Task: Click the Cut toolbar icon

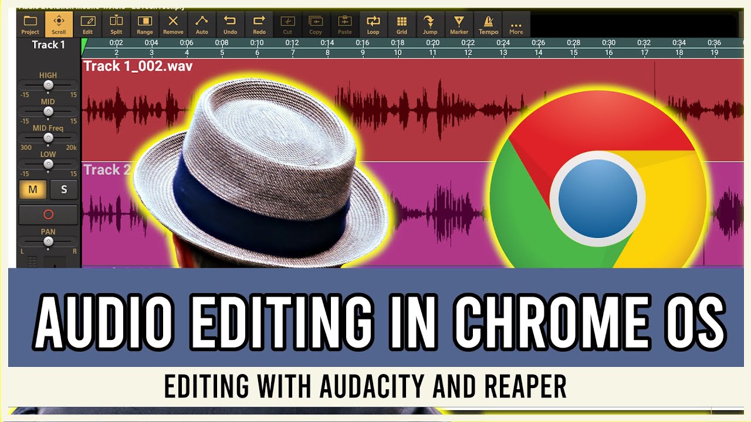Action: 287,25
